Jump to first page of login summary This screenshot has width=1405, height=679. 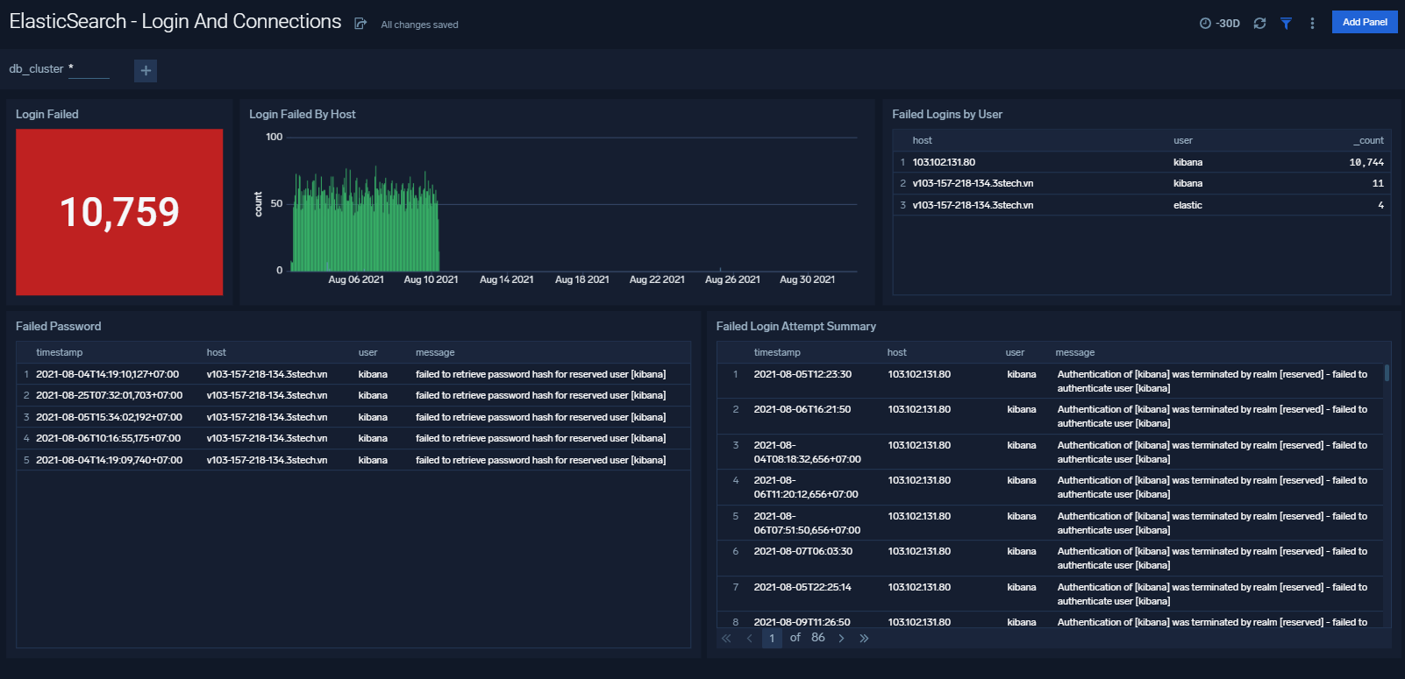click(726, 639)
